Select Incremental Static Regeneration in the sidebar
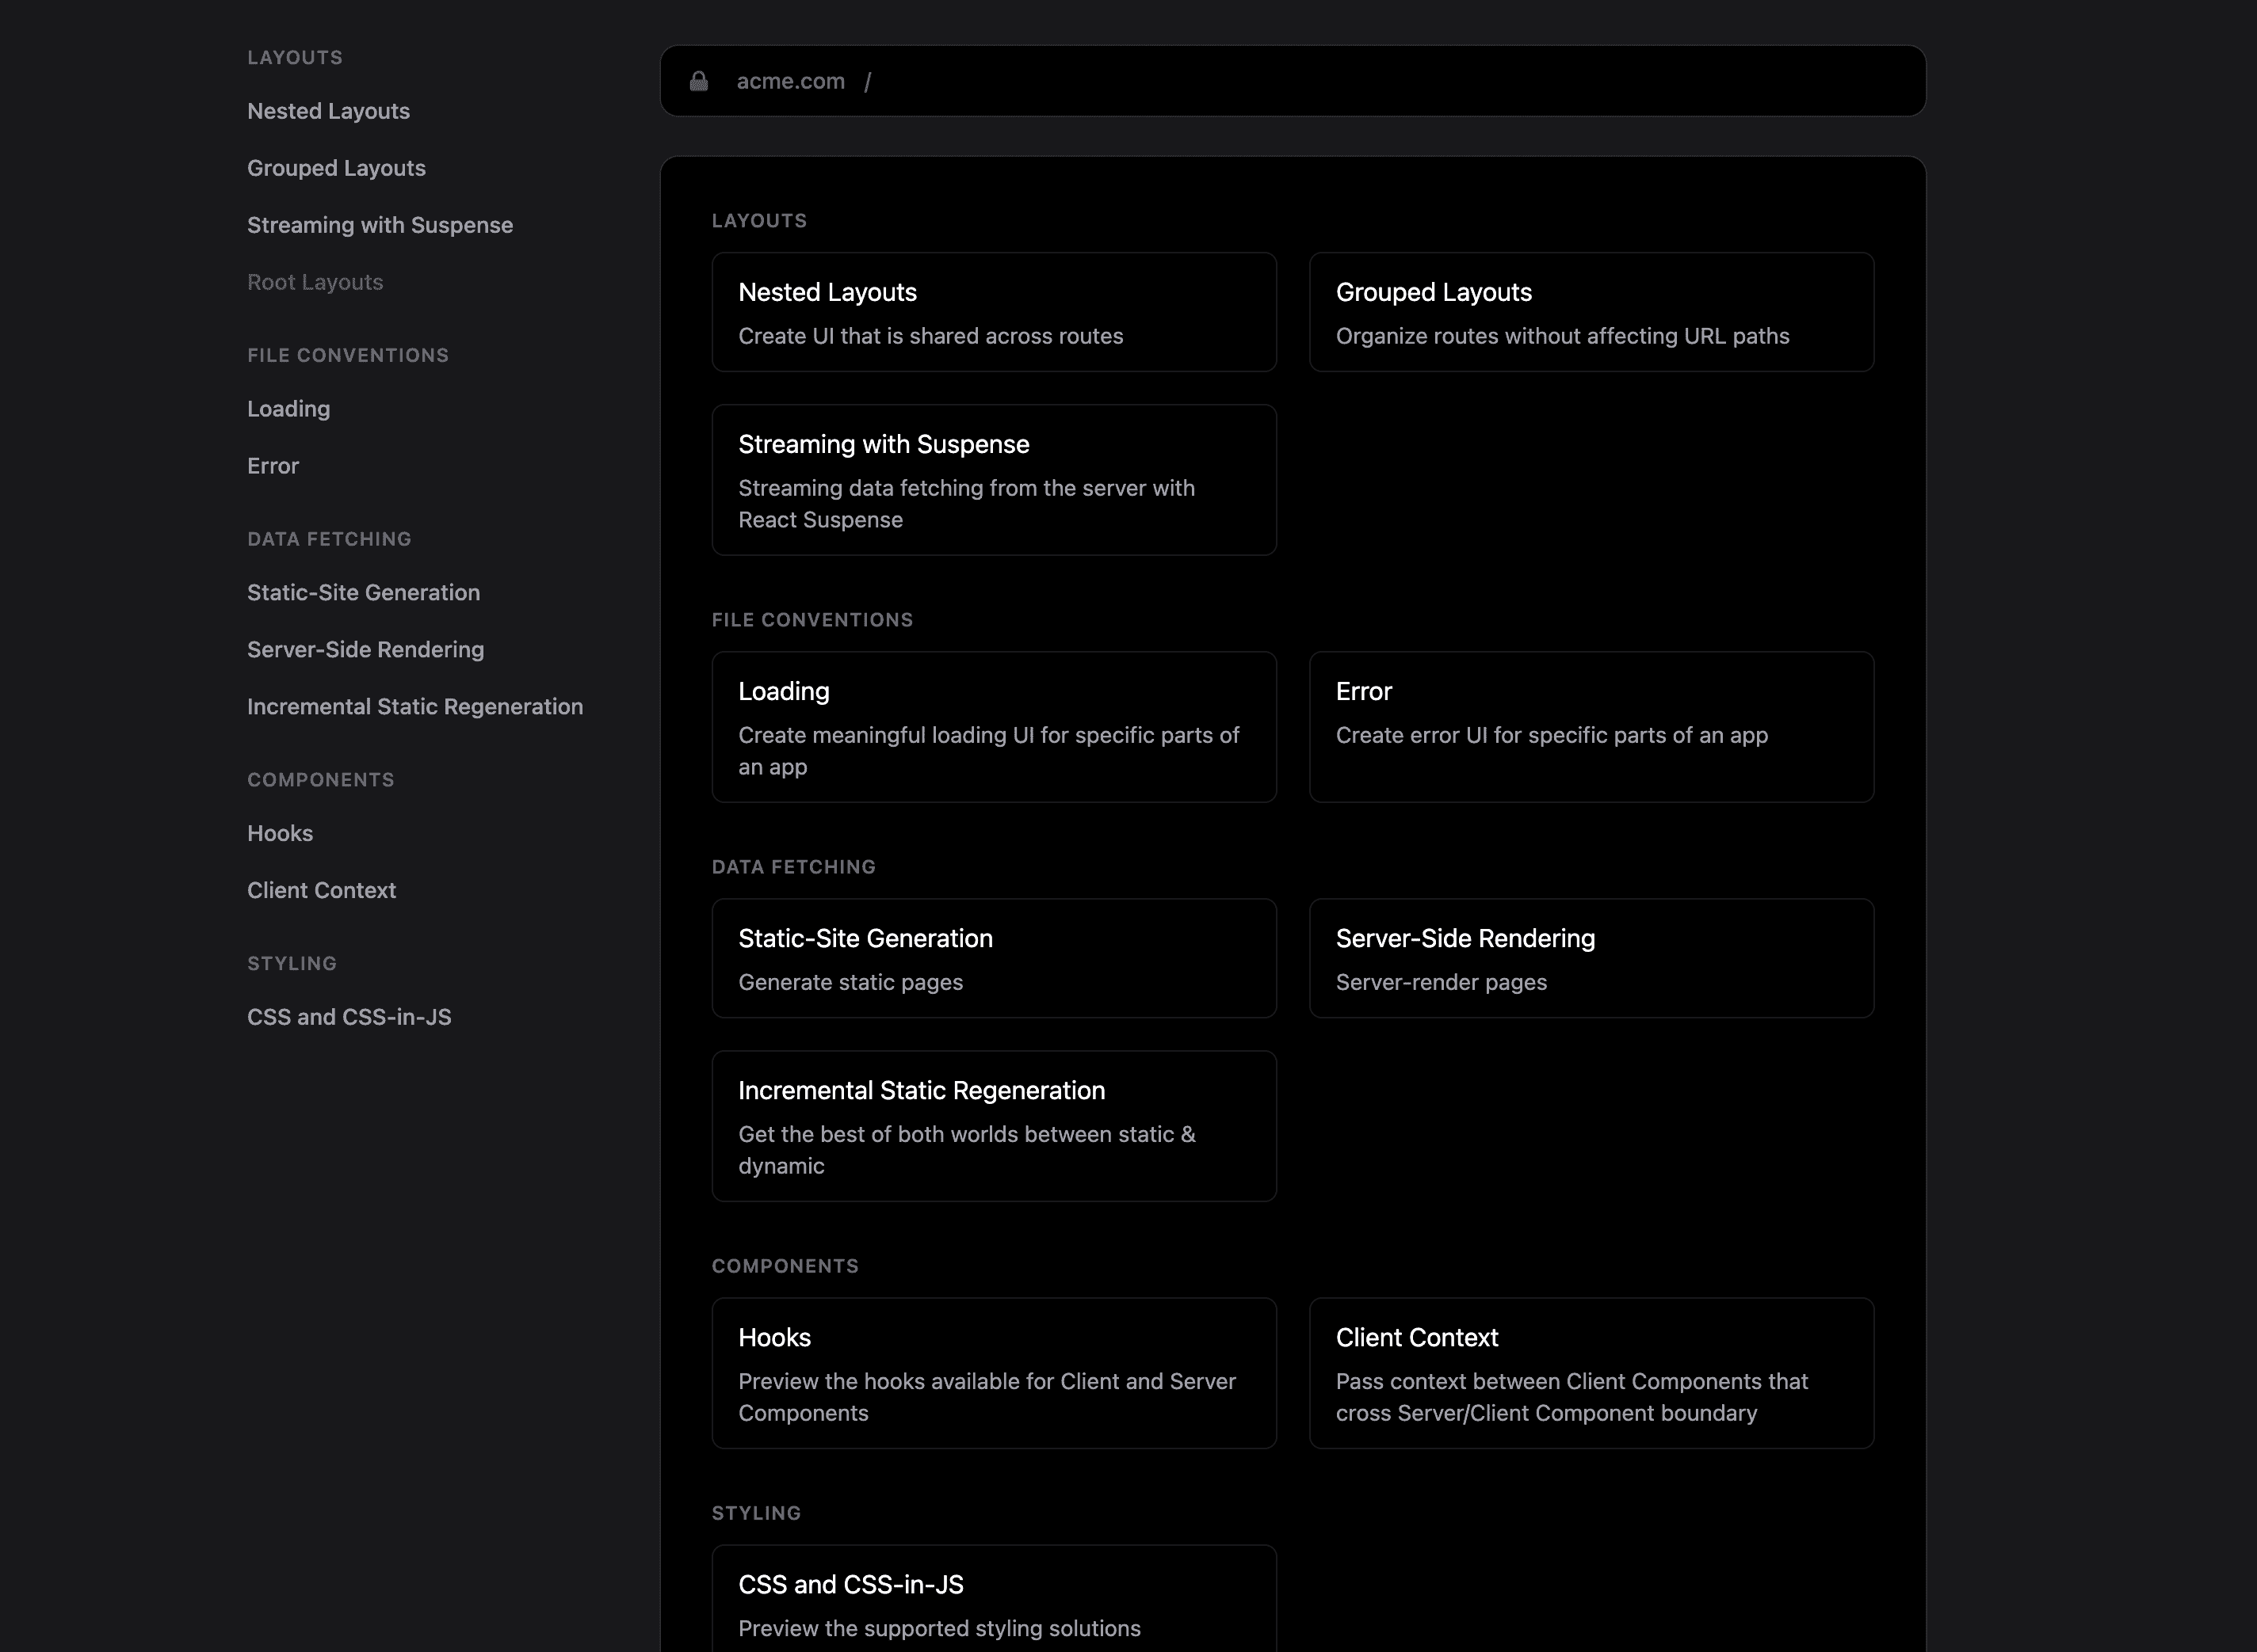This screenshot has width=2257, height=1652. [414, 706]
